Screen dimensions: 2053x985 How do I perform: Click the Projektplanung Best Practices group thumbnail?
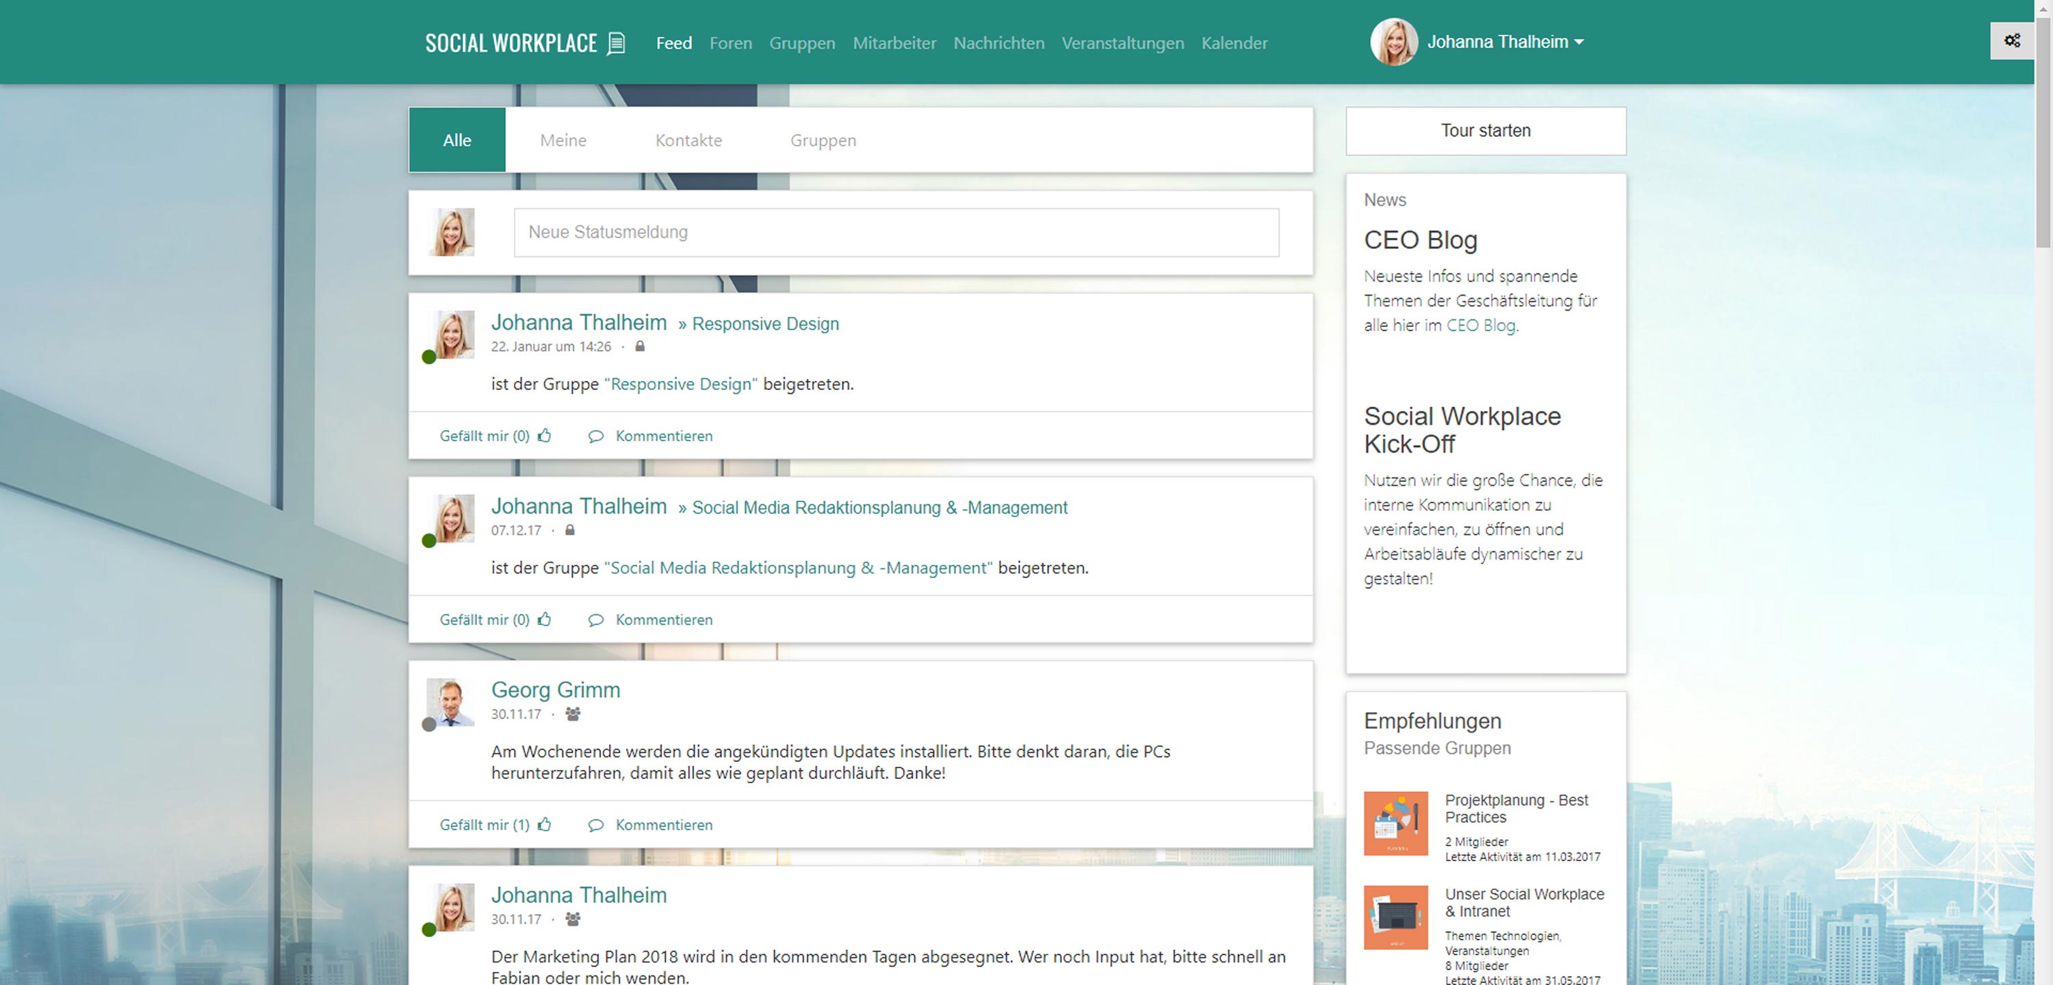pyautogui.click(x=1393, y=826)
